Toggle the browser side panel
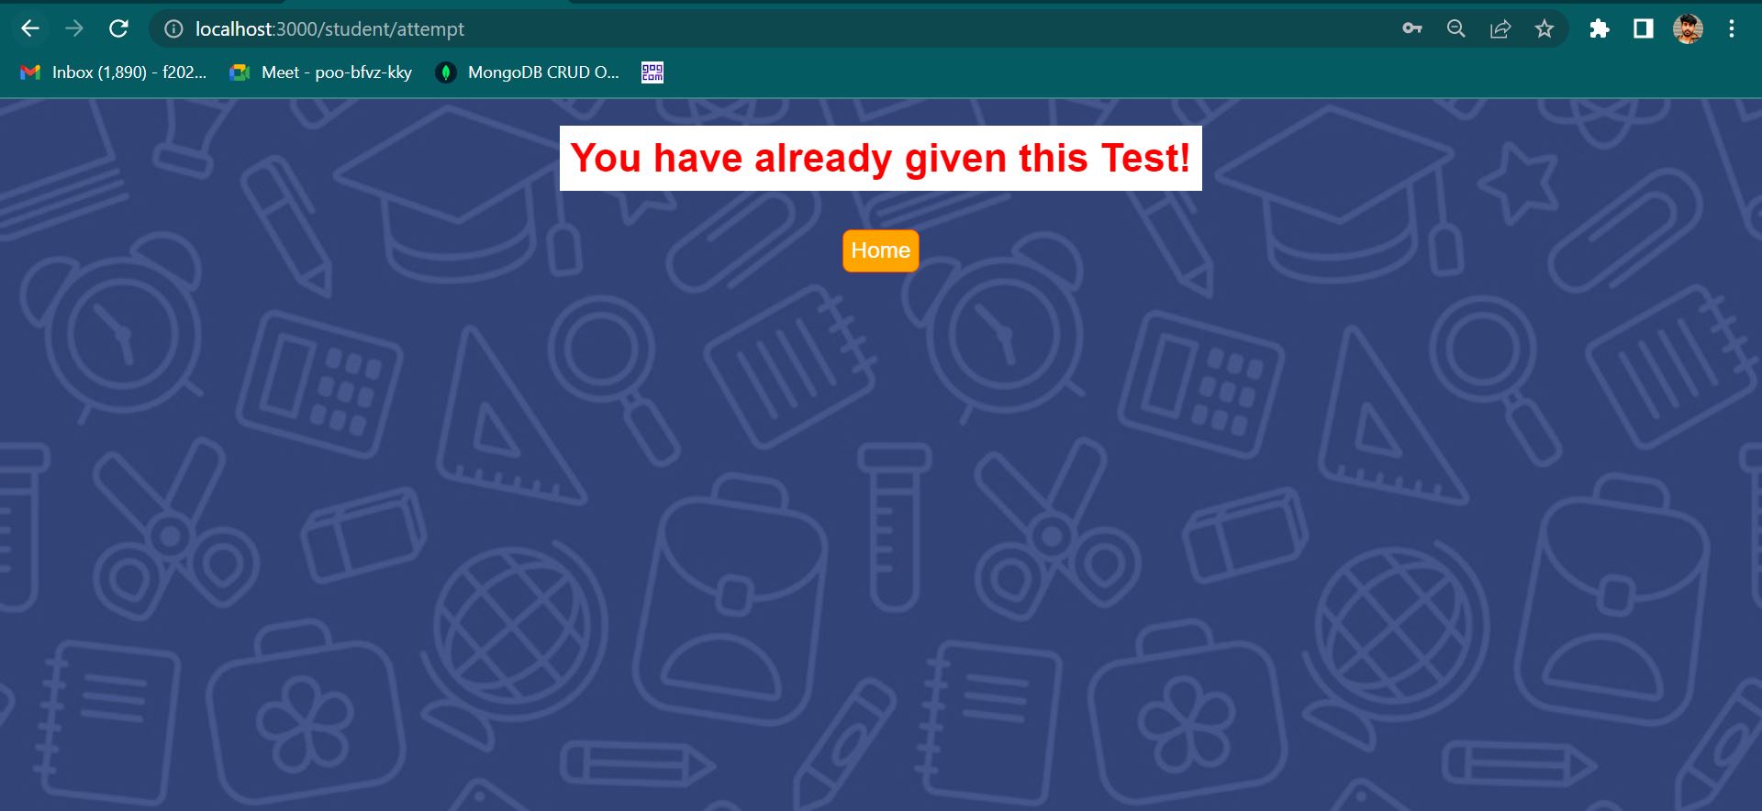Screen dimensions: 1762x811 pyautogui.click(x=1644, y=29)
